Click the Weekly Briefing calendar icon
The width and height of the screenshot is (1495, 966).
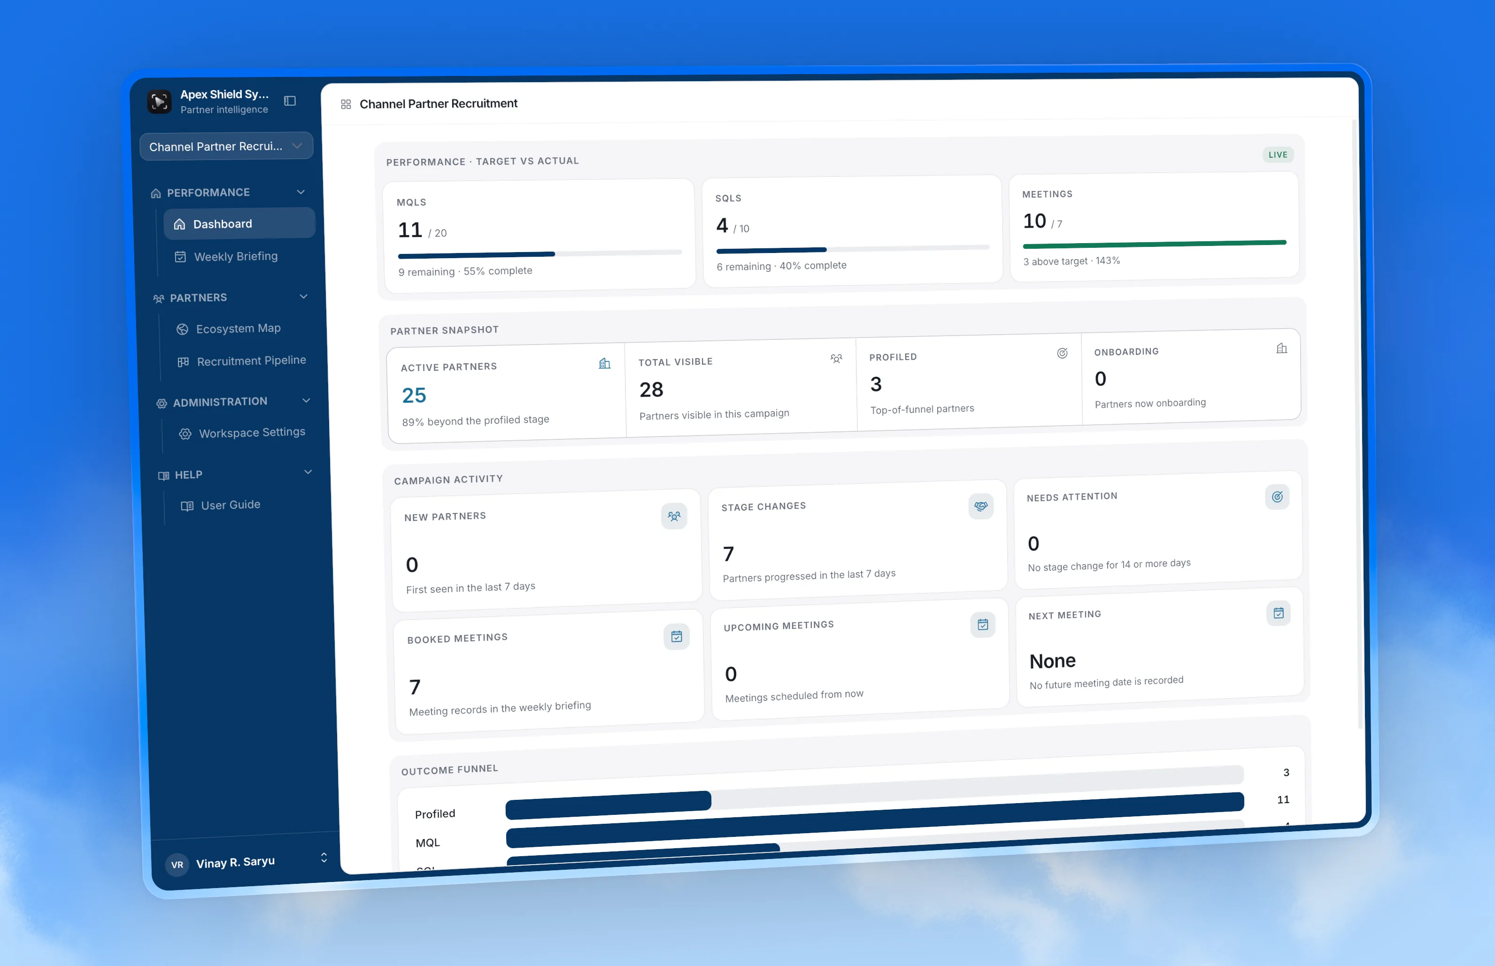click(180, 257)
